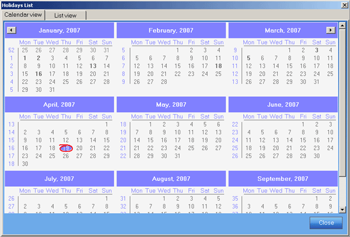This screenshot has height=237, width=350.
Task: Select bold date March 5
Action: 249,58
